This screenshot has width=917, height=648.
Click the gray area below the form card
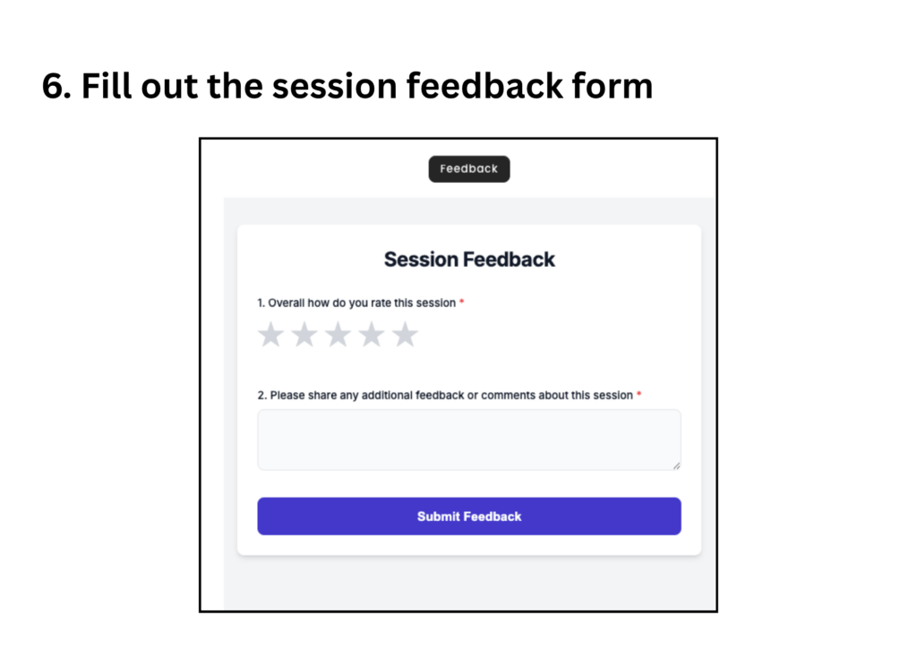[x=469, y=583]
